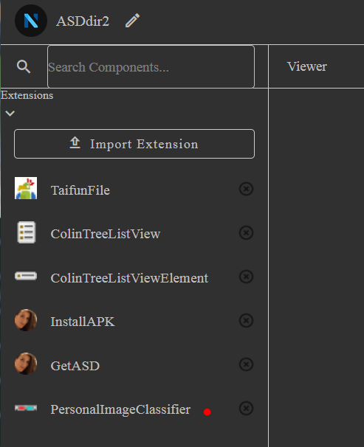364x447 pixels.
Task: Delete the GetASD extension
Action: 246,364
